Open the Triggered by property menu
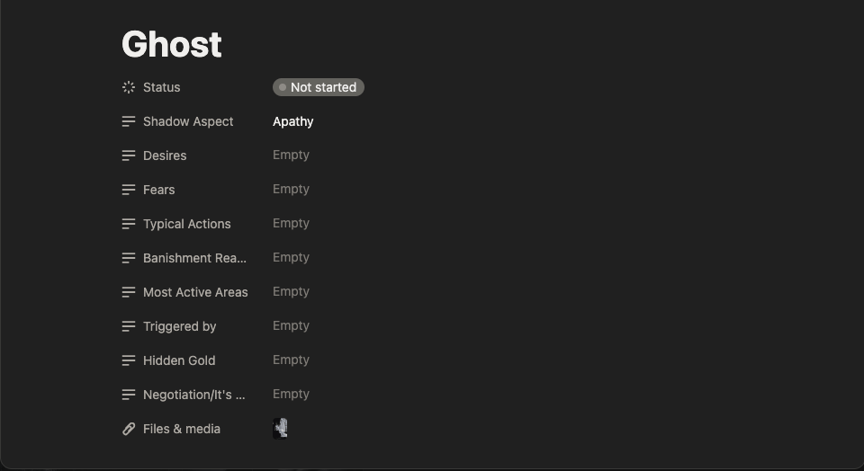This screenshot has height=471, width=864. pos(180,326)
